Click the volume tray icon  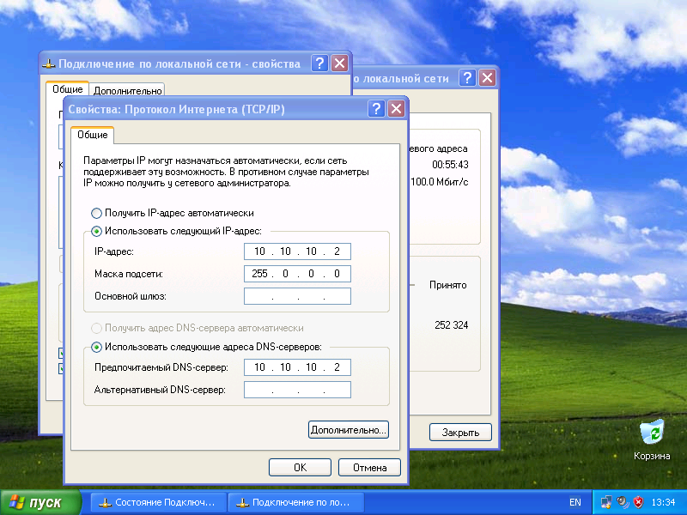coord(623,502)
